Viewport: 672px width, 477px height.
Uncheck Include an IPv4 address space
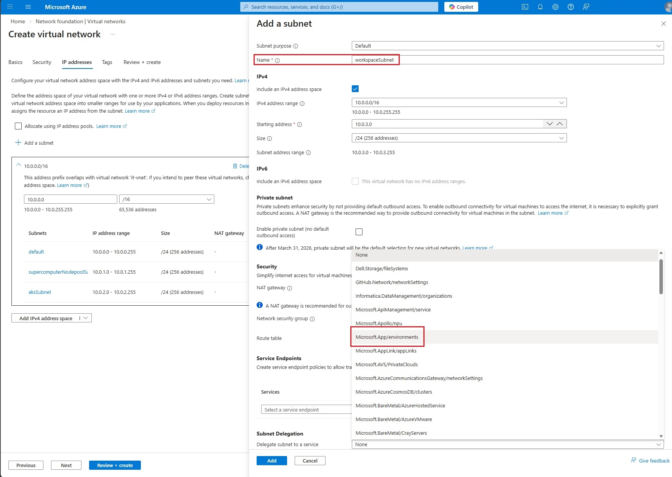(x=355, y=89)
